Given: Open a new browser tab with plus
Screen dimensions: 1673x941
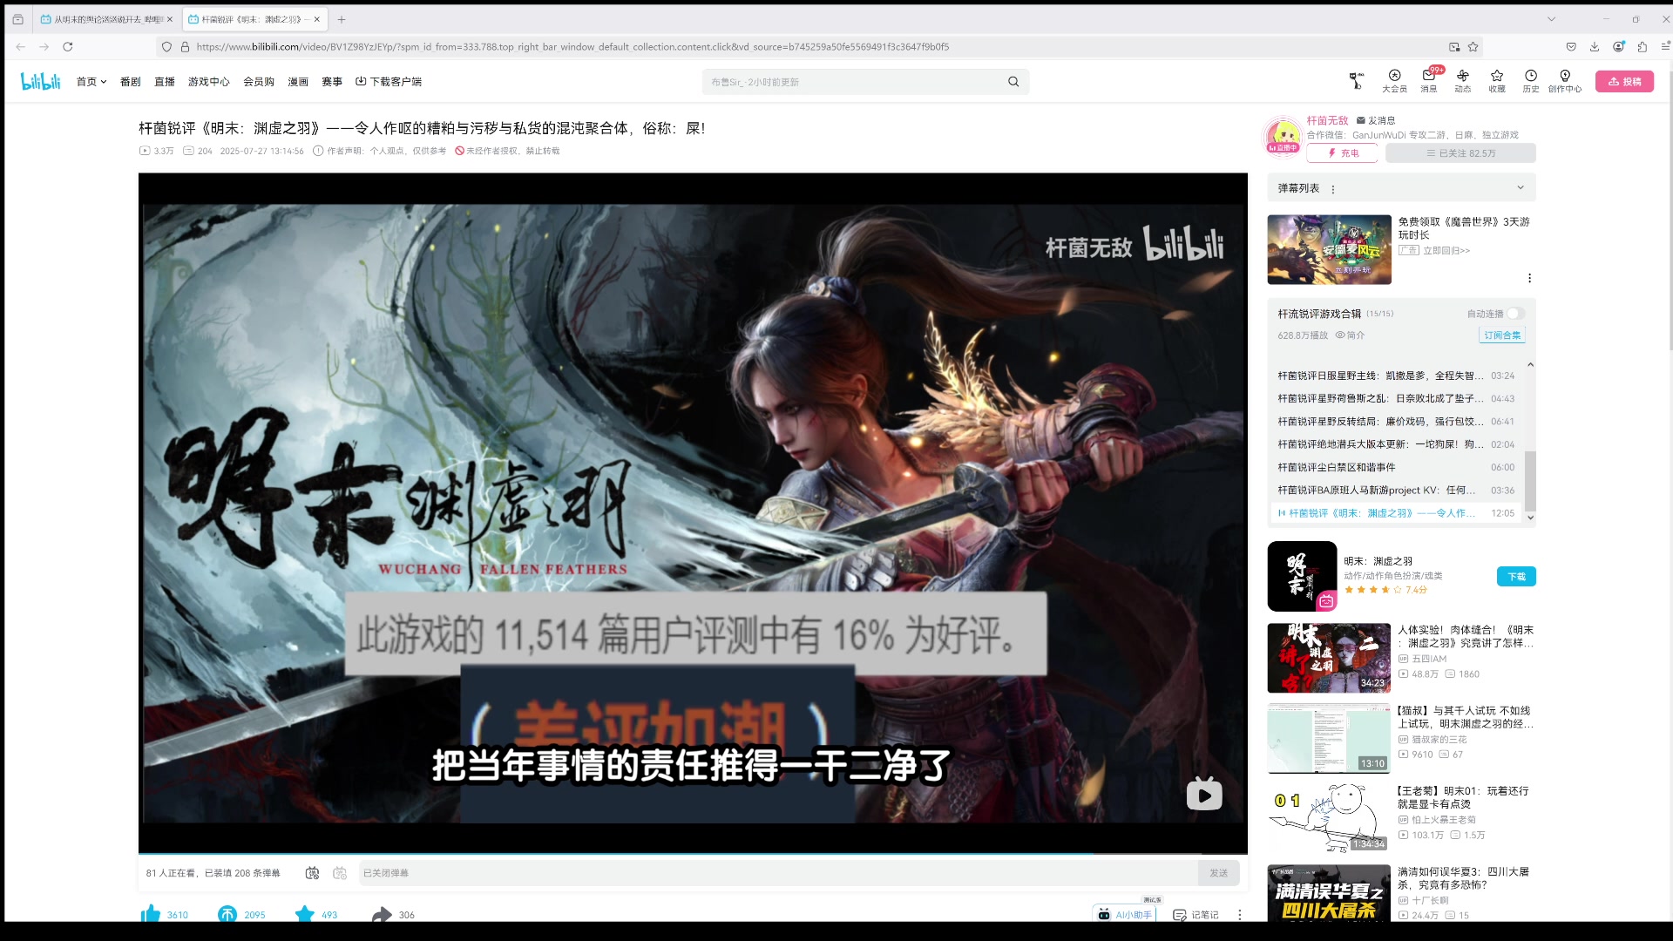Looking at the screenshot, I should [342, 19].
